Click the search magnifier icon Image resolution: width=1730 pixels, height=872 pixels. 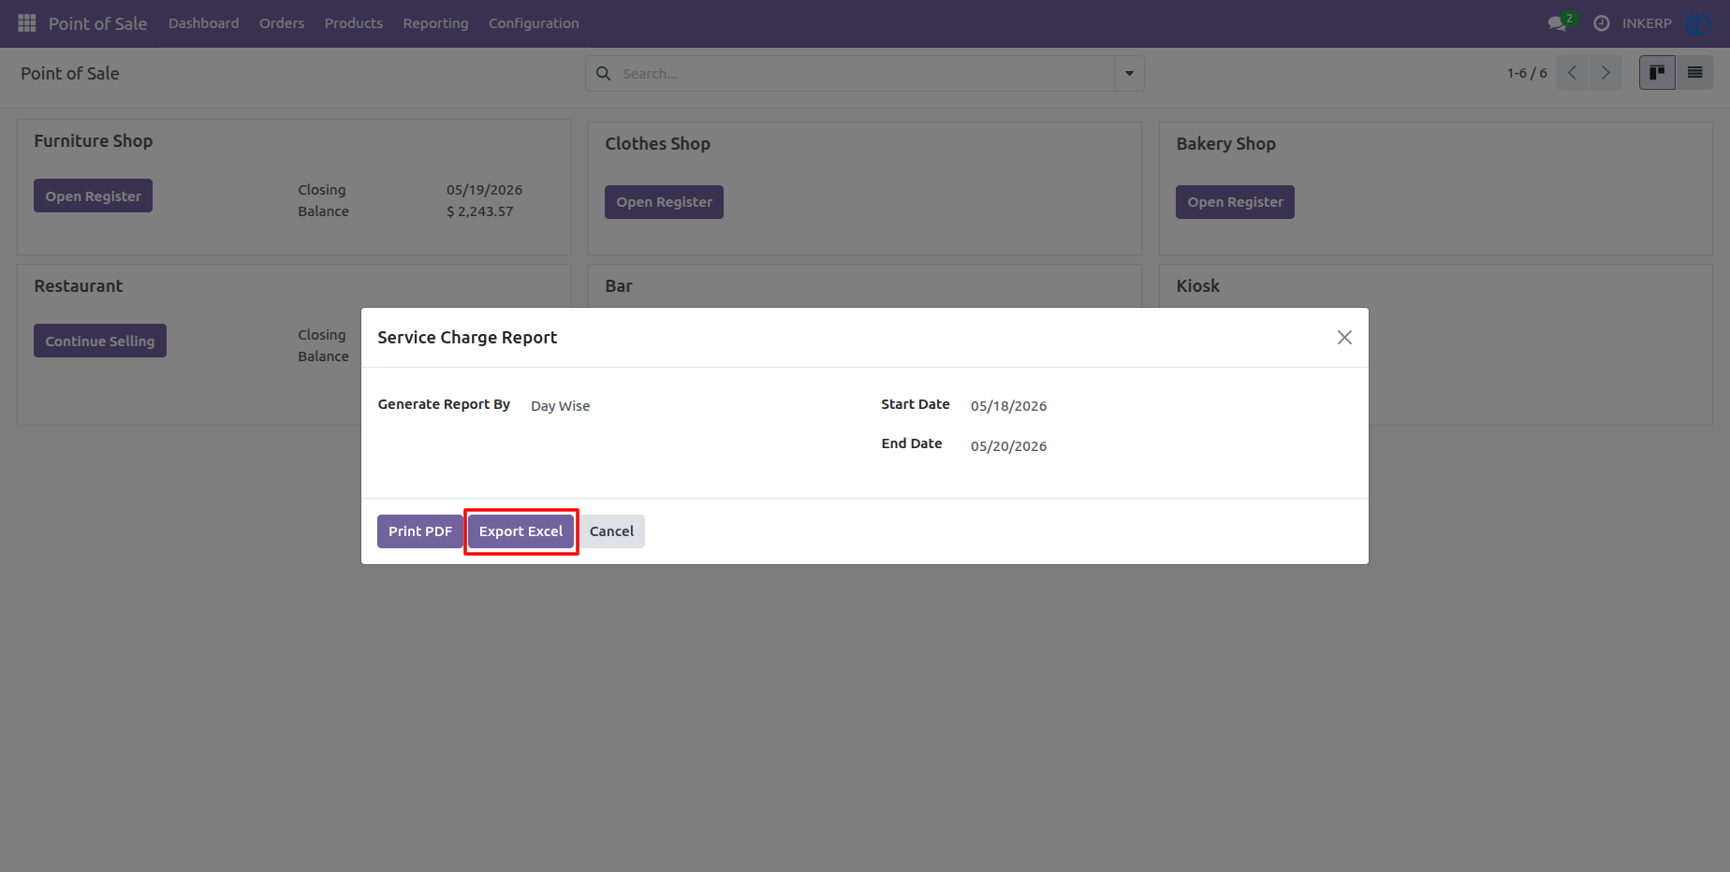click(x=604, y=73)
